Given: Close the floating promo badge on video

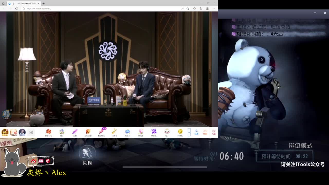Looking at the screenshot, I should 11,110.
